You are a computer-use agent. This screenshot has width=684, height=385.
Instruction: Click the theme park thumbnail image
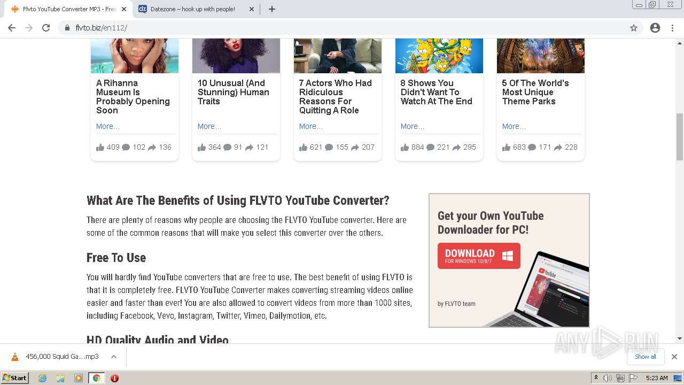(x=541, y=56)
